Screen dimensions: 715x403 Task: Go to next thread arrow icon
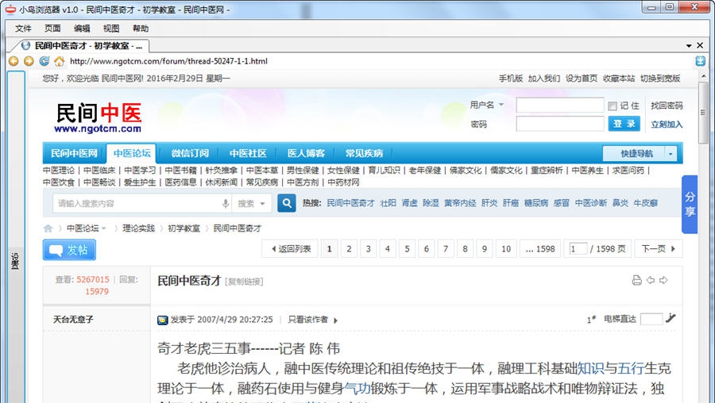tap(663, 280)
